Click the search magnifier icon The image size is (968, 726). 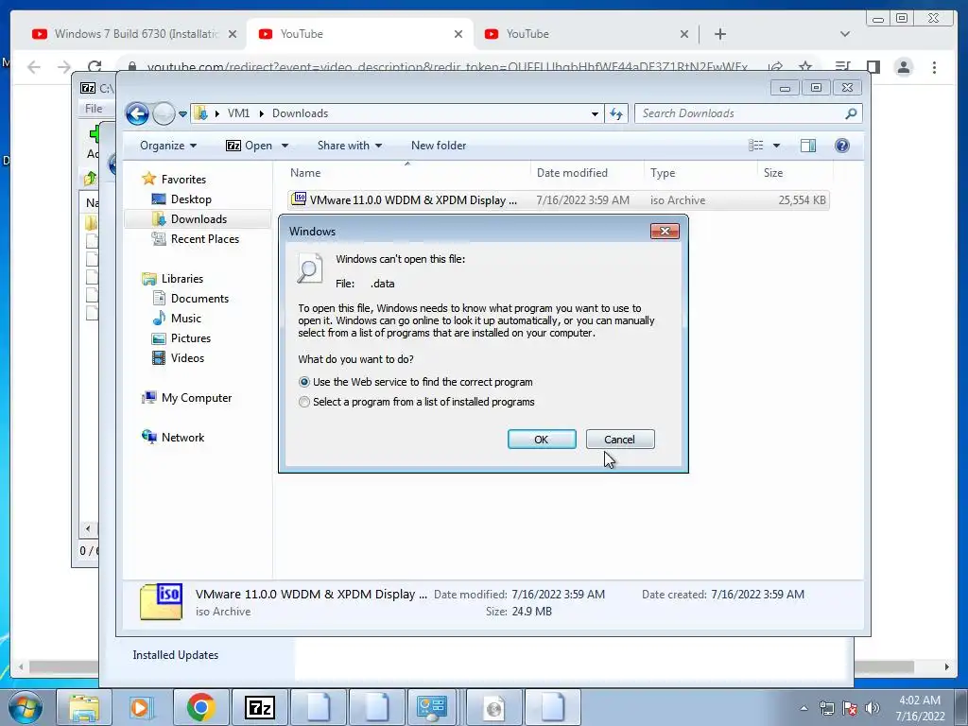coord(852,113)
